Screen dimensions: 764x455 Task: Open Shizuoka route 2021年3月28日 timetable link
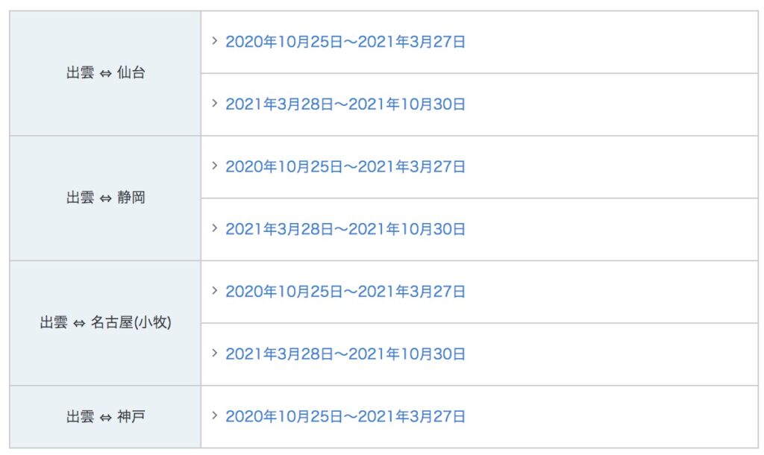pyautogui.click(x=345, y=229)
